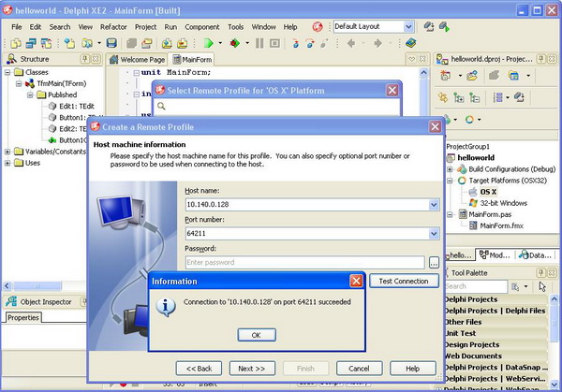The width and height of the screenshot is (562, 392).
Task: Click the Project Manager Add New icon
Action: pyautogui.click(x=446, y=76)
